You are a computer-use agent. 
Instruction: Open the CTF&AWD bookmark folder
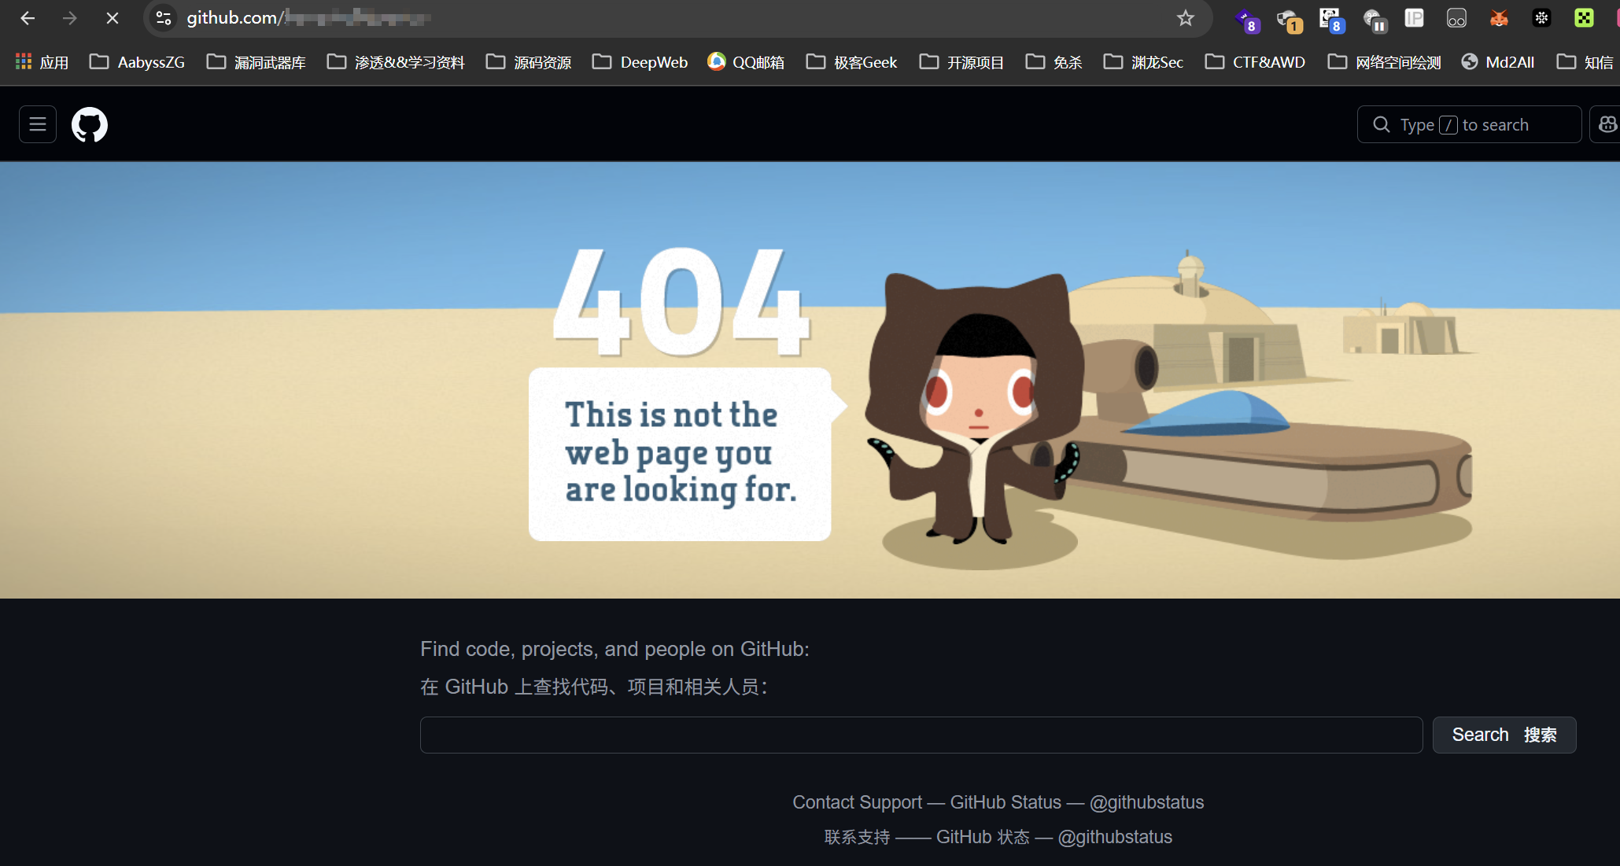1256,62
